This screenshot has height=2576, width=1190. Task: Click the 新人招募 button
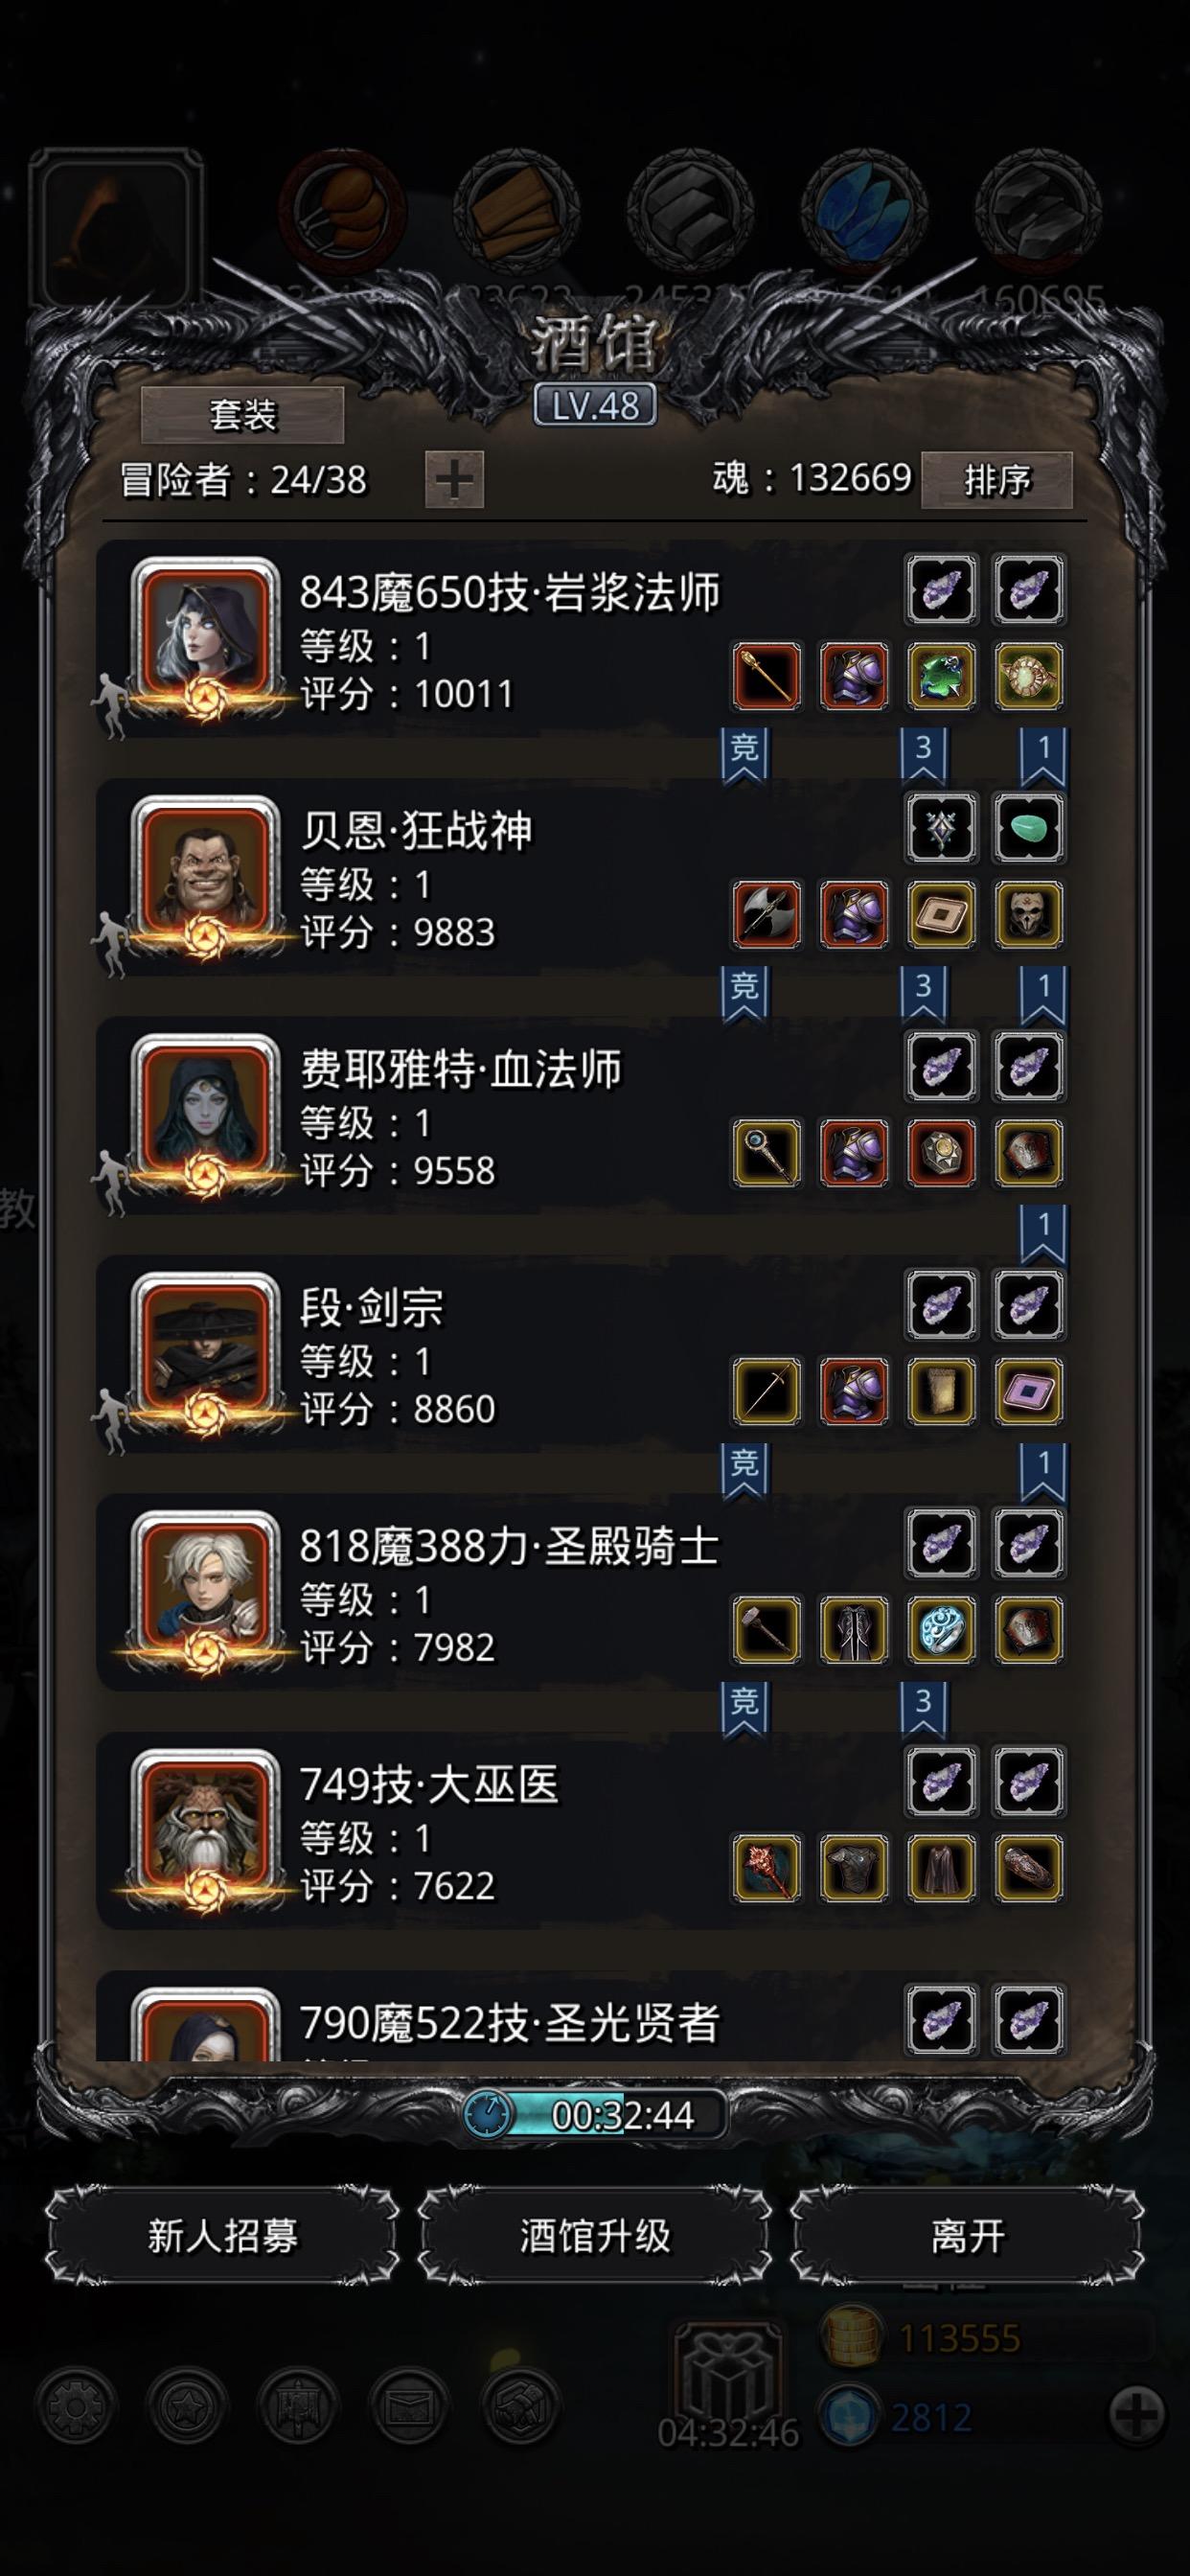222,2235
